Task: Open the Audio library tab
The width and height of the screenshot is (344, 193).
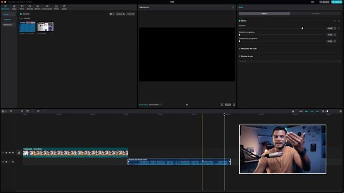Action: [14, 7]
